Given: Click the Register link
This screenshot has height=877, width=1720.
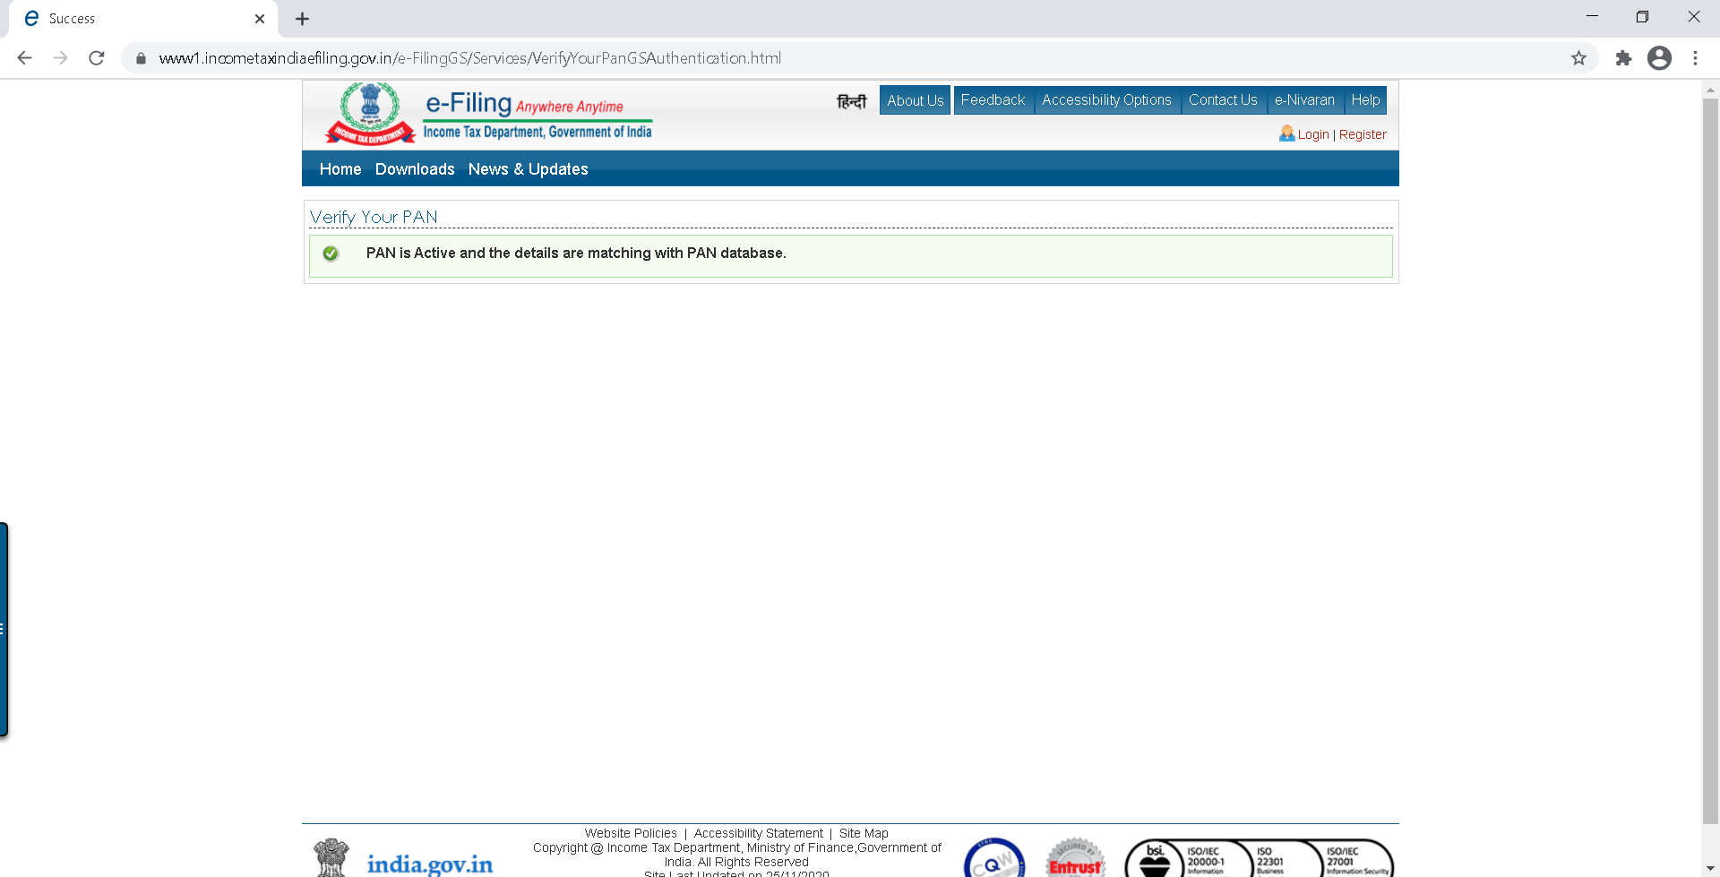Looking at the screenshot, I should pyautogui.click(x=1363, y=134).
